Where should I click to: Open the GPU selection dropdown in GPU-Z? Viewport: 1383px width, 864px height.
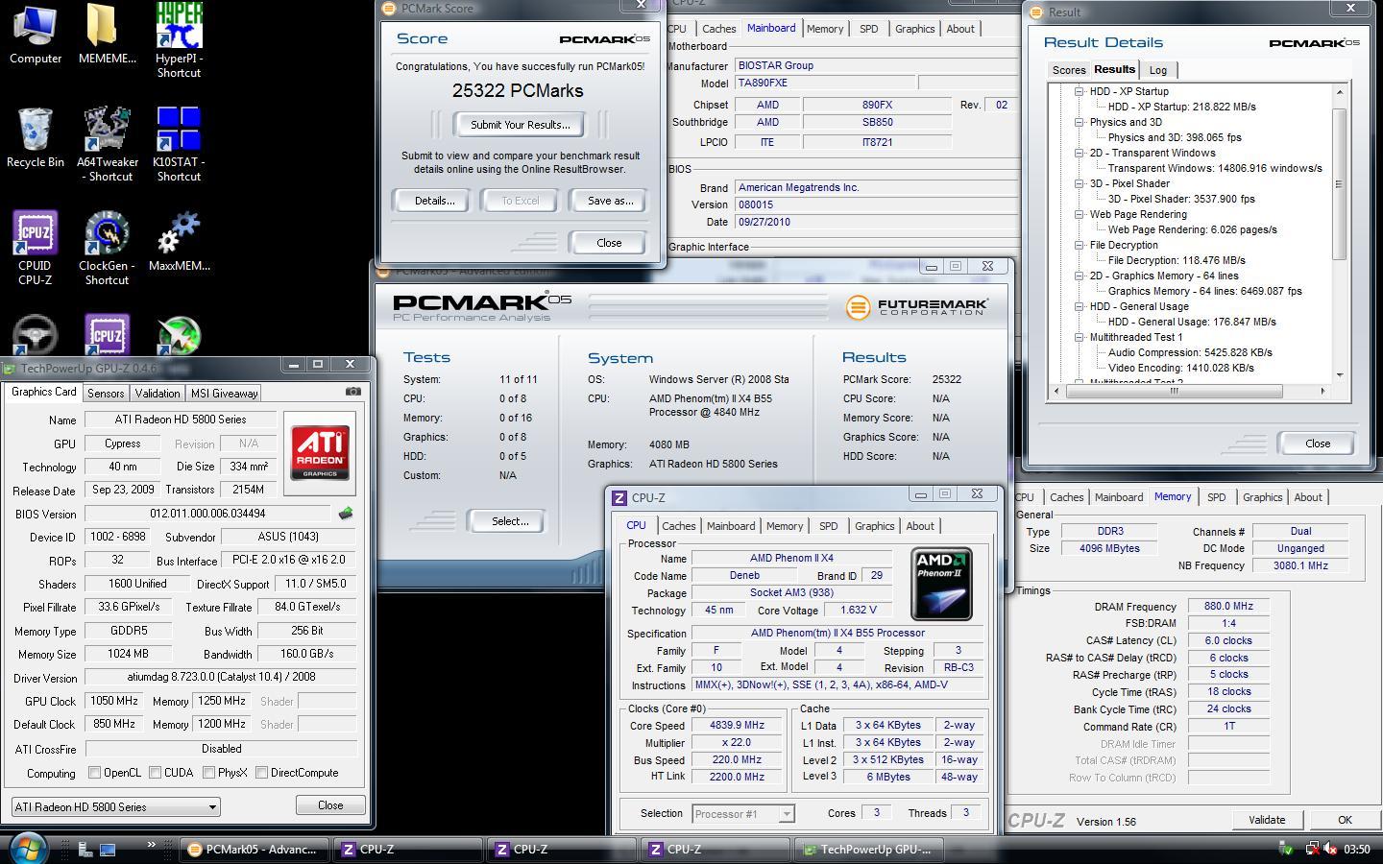115,806
